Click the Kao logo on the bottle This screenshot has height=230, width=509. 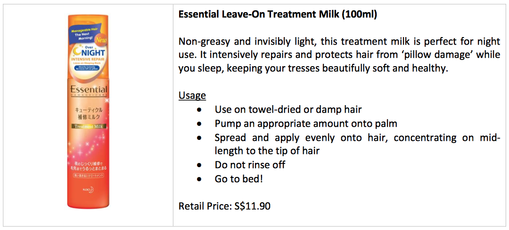tap(88, 189)
